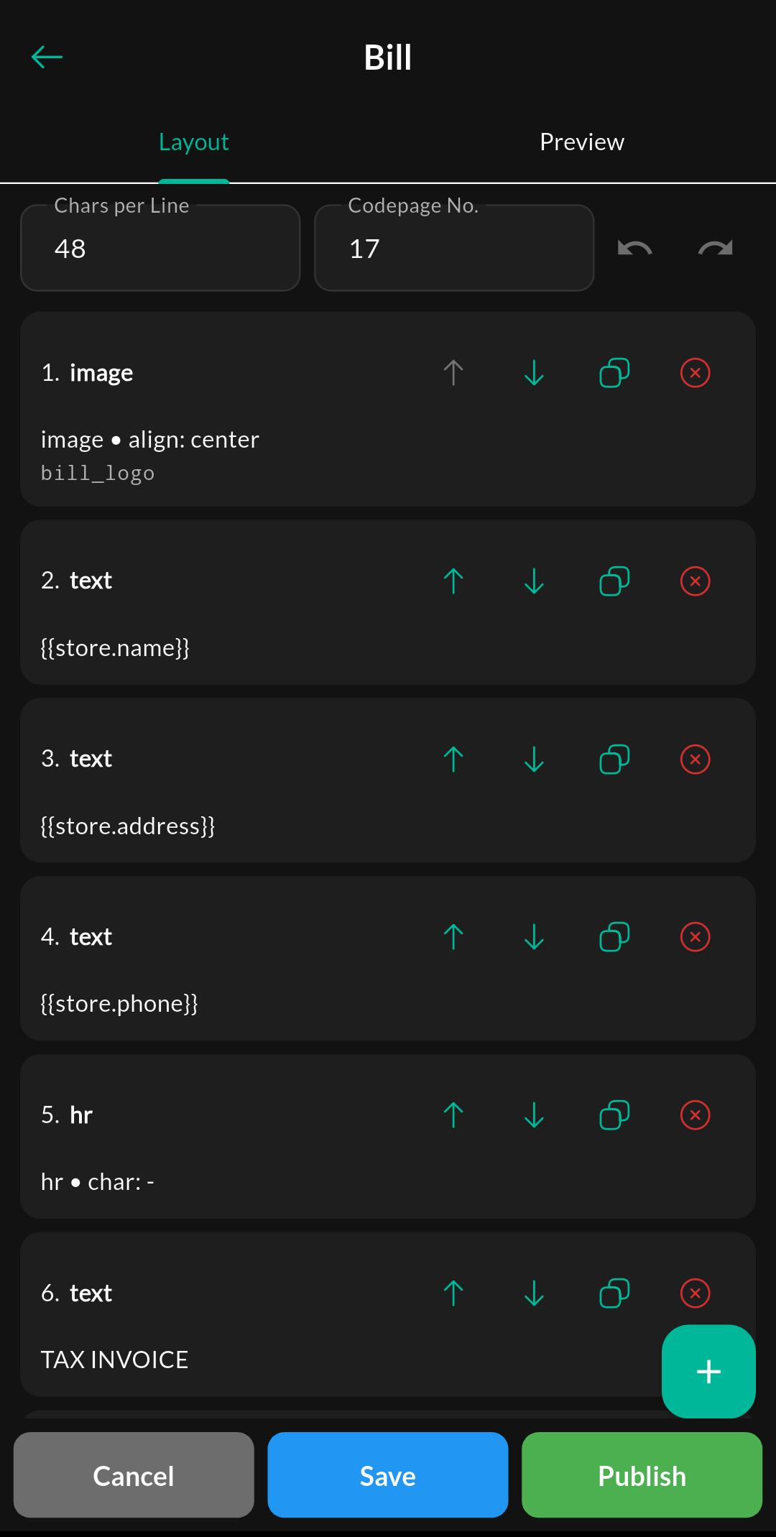Duplicate the image item

point(614,373)
